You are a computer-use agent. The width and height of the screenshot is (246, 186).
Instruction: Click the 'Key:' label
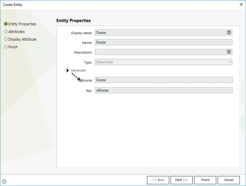click(89, 91)
